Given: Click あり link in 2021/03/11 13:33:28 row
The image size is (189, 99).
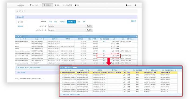Looking at the screenshot, I should coord(104,56).
